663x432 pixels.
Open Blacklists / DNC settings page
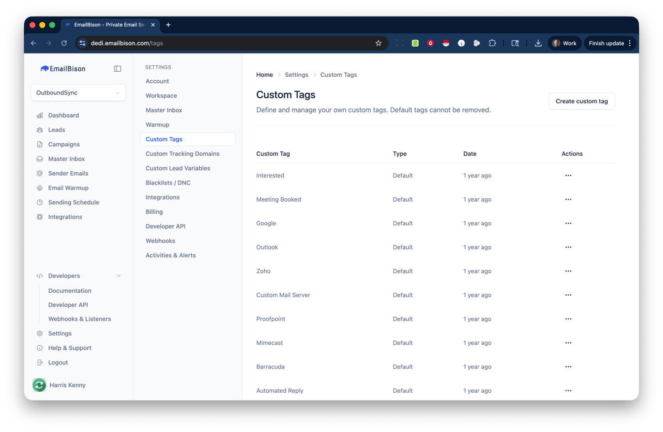pyautogui.click(x=168, y=183)
